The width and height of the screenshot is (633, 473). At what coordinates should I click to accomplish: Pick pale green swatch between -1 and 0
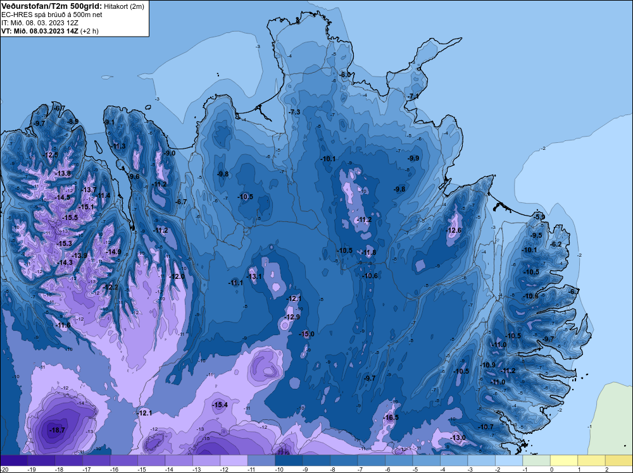pyautogui.click(x=537, y=460)
